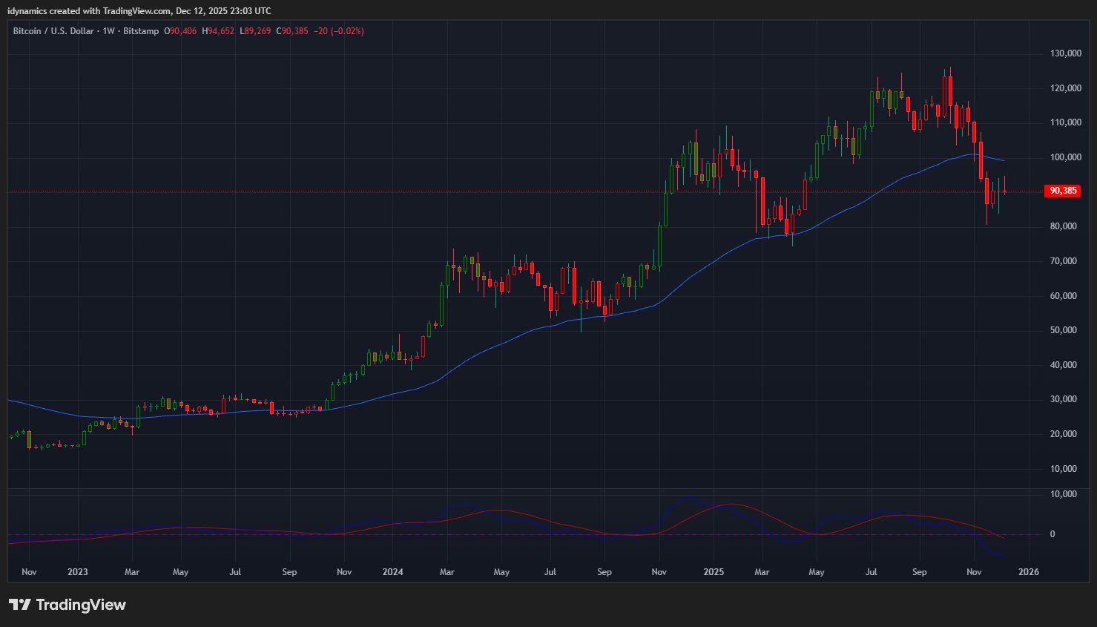Click the red 90,385 current price label
Screen dimensions: 1097x627
point(1062,191)
